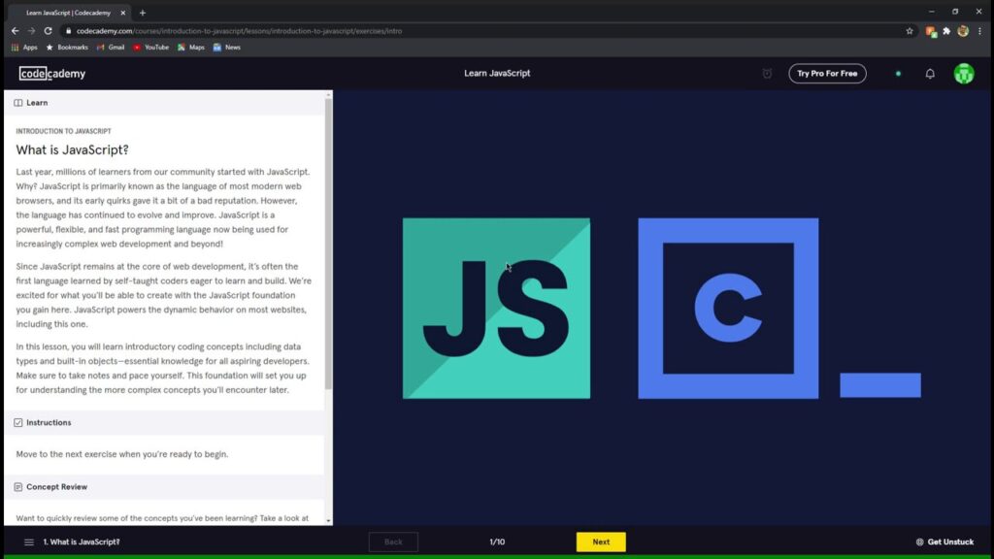
Task: Select the Learn JavaScript browser tab
Action: coord(68,13)
